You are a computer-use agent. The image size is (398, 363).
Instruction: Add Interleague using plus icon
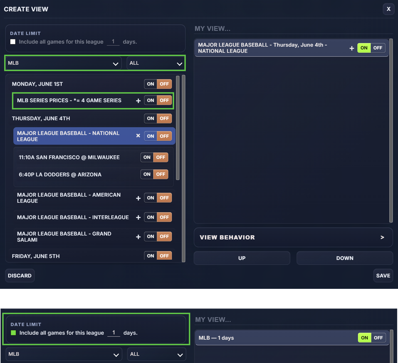coord(138,217)
